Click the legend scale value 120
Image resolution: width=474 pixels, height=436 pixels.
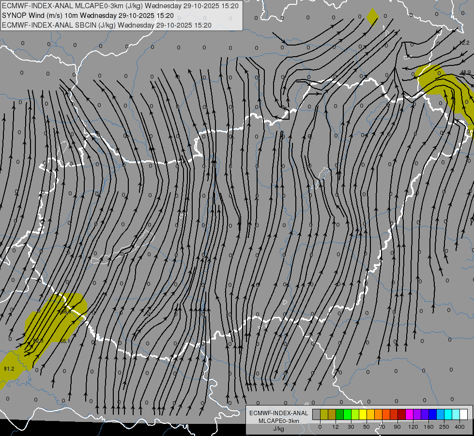413,427
